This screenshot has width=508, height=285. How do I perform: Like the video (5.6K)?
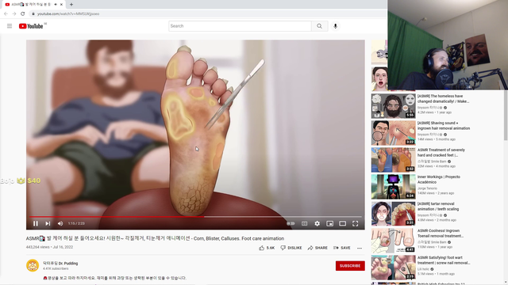coord(267,248)
